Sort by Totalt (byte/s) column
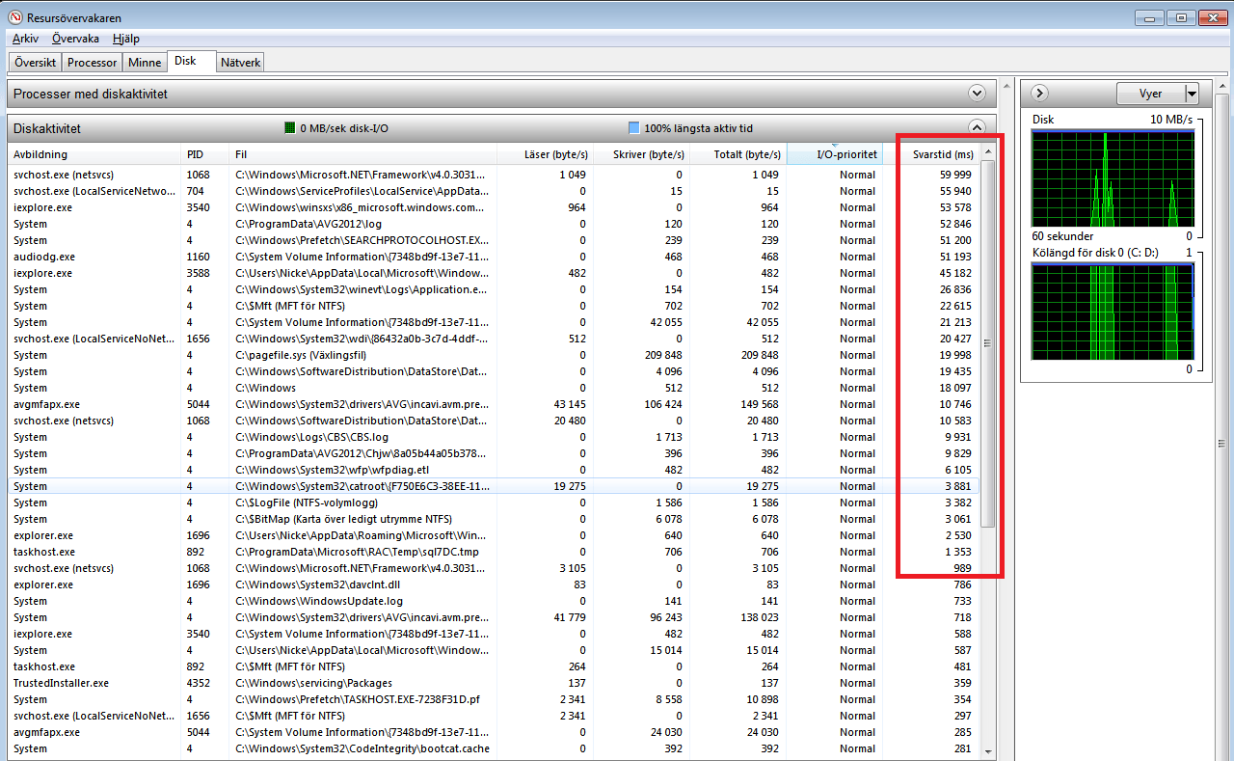 click(x=738, y=154)
